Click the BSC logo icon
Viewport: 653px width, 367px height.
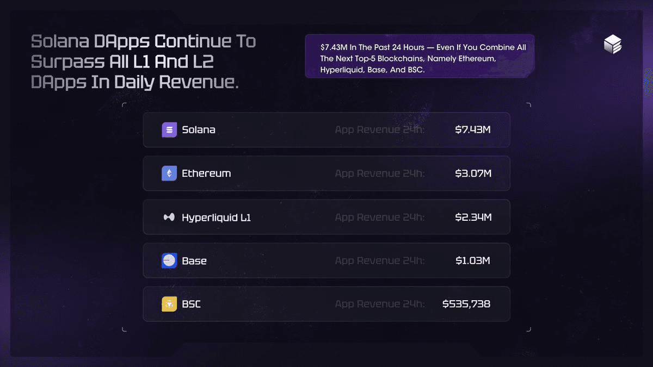[x=169, y=304]
